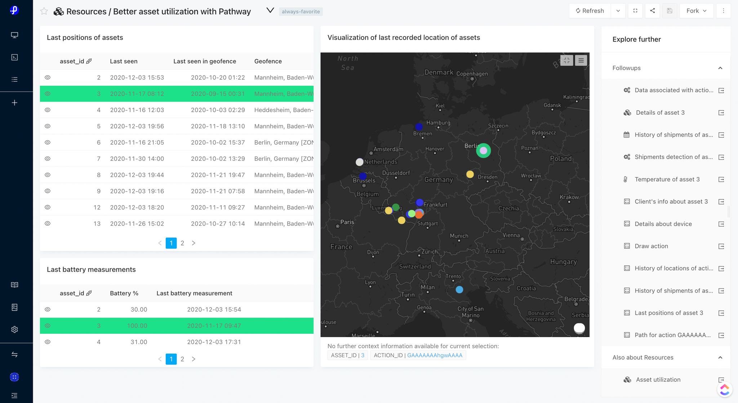Viewport: 738px width, 403px height.
Task: Click the Refresh button
Action: (590, 10)
